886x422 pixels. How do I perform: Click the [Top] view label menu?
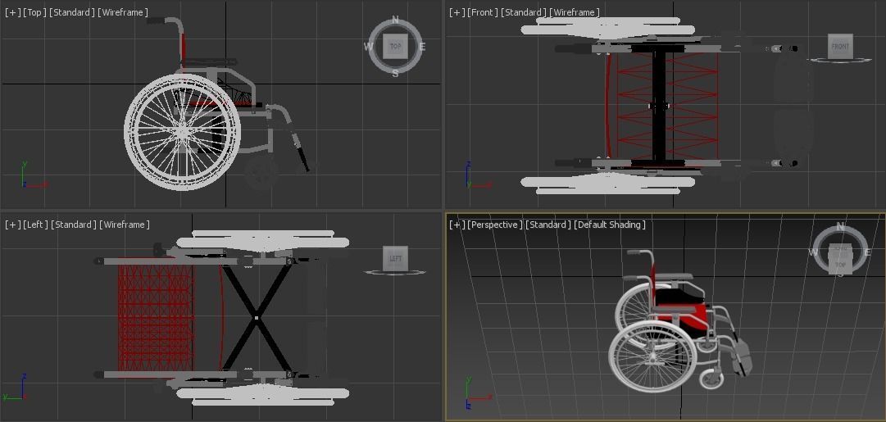tap(34, 11)
